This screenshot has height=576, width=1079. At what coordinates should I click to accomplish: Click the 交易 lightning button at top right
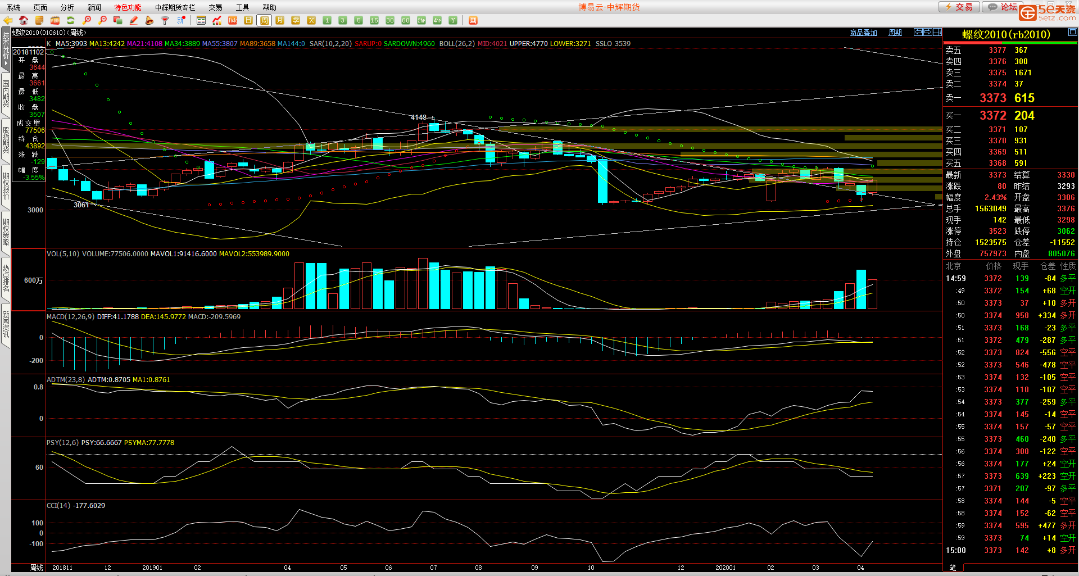click(x=959, y=7)
